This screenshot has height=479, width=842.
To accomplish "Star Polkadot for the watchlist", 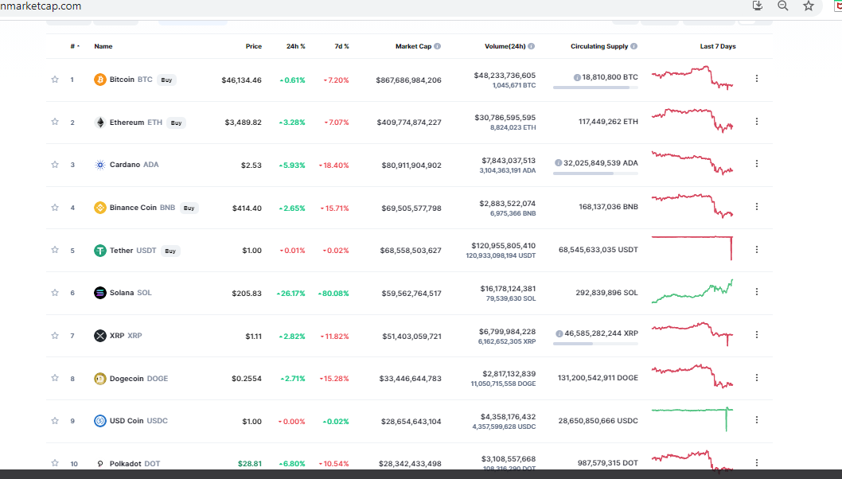I will click(x=55, y=463).
